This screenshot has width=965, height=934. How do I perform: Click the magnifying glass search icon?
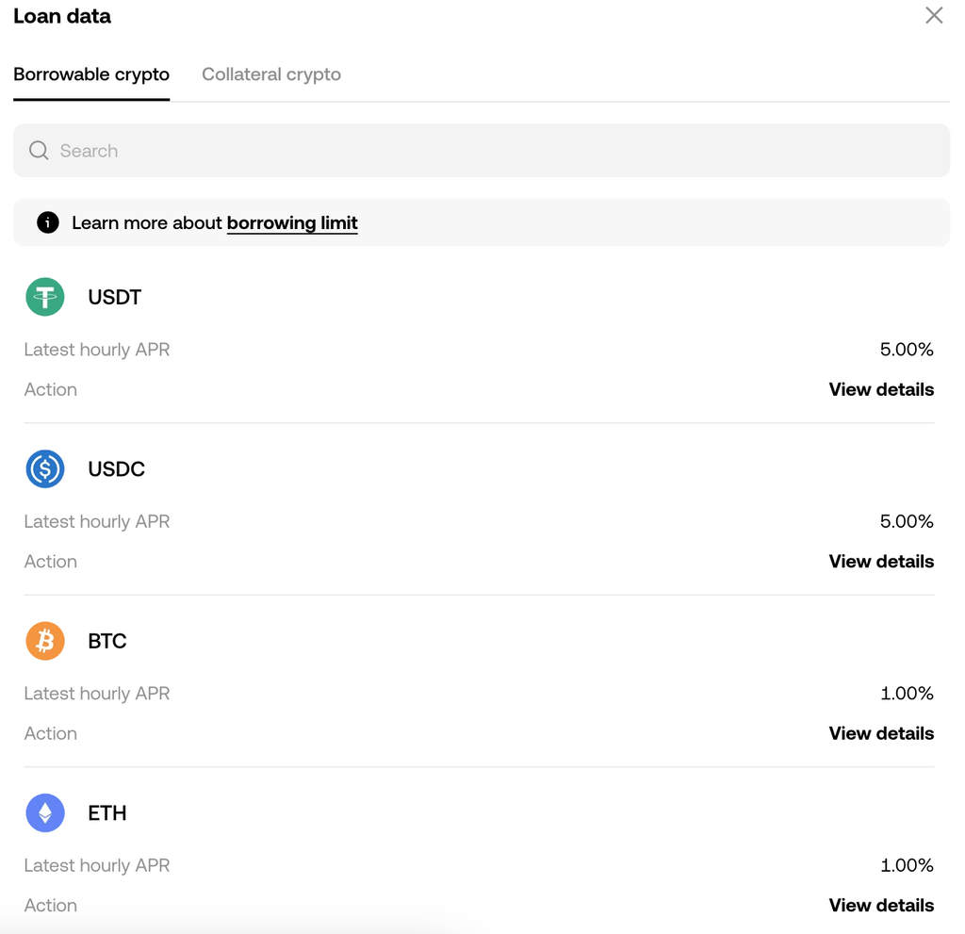(x=39, y=151)
